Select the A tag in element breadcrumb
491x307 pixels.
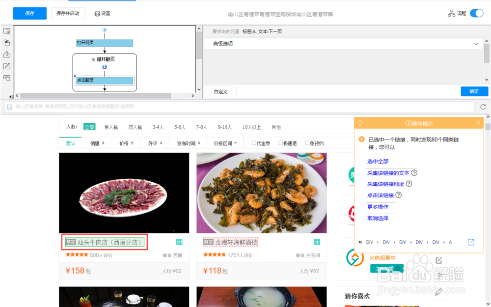(450, 242)
